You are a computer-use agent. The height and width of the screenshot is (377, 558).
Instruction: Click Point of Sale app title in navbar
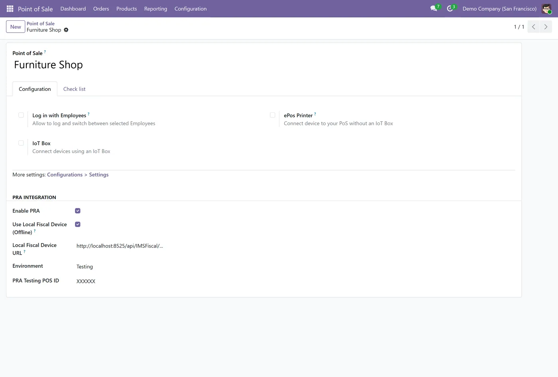pyautogui.click(x=35, y=9)
